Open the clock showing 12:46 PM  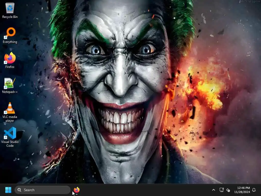click(242, 190)
